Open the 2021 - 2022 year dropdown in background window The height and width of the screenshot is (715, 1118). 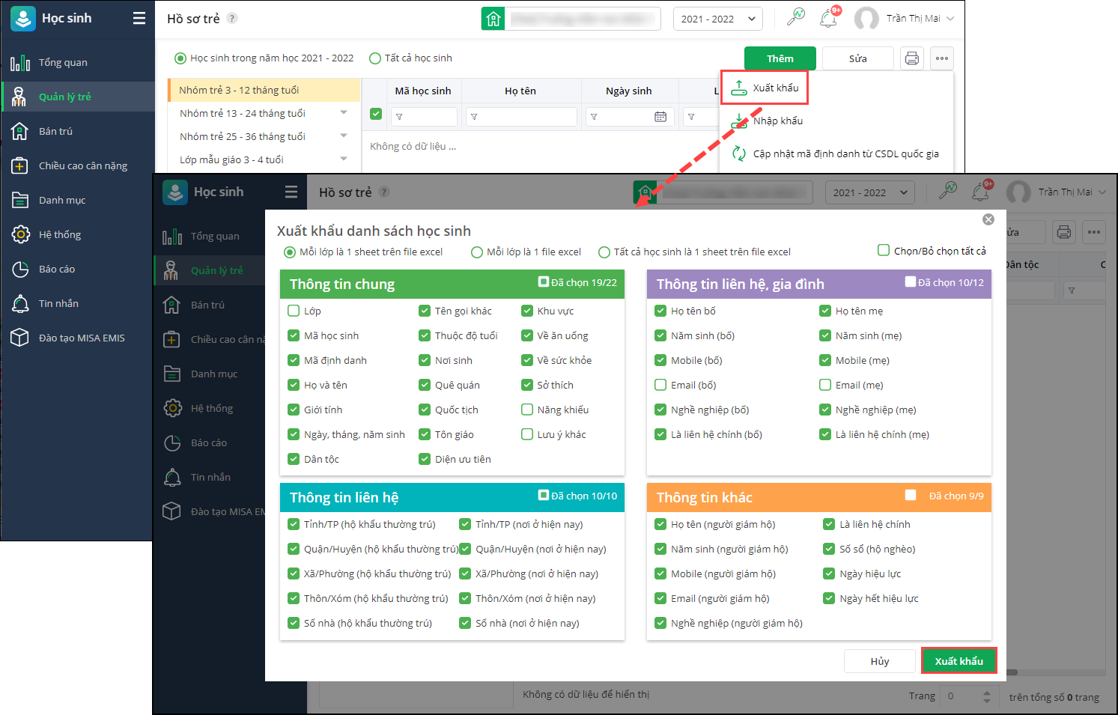(x=718, y=19)
